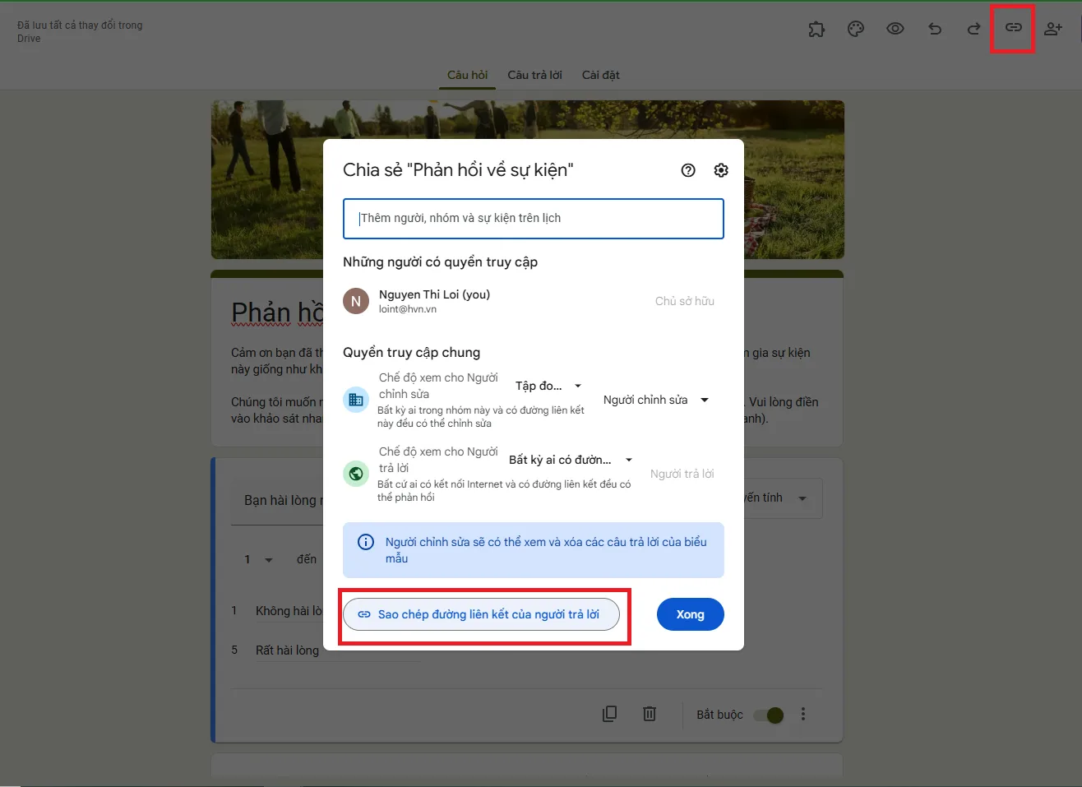This screenshot has height=787, width=1082.
Task: Toggle the Bắt buộc required switch
Action: tap(769, 715)
